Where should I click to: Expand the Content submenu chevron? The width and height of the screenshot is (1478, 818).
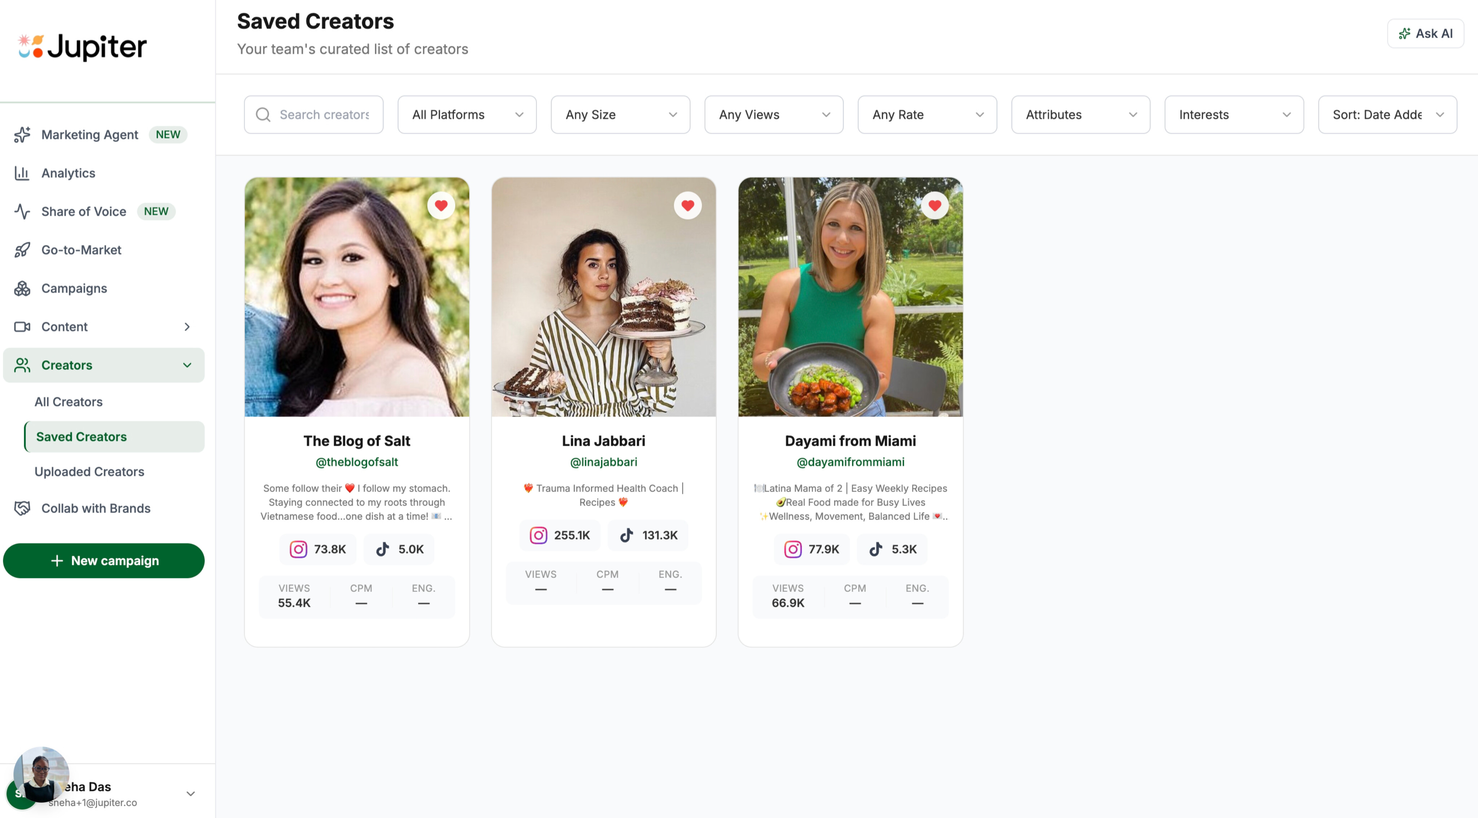tap(187, 327)
